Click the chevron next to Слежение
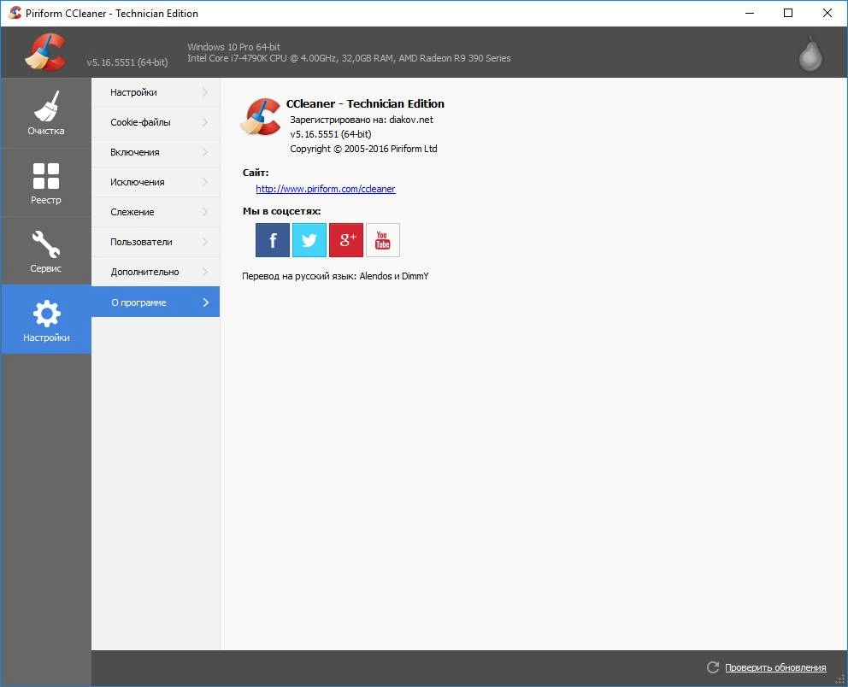 coord(205,212)
